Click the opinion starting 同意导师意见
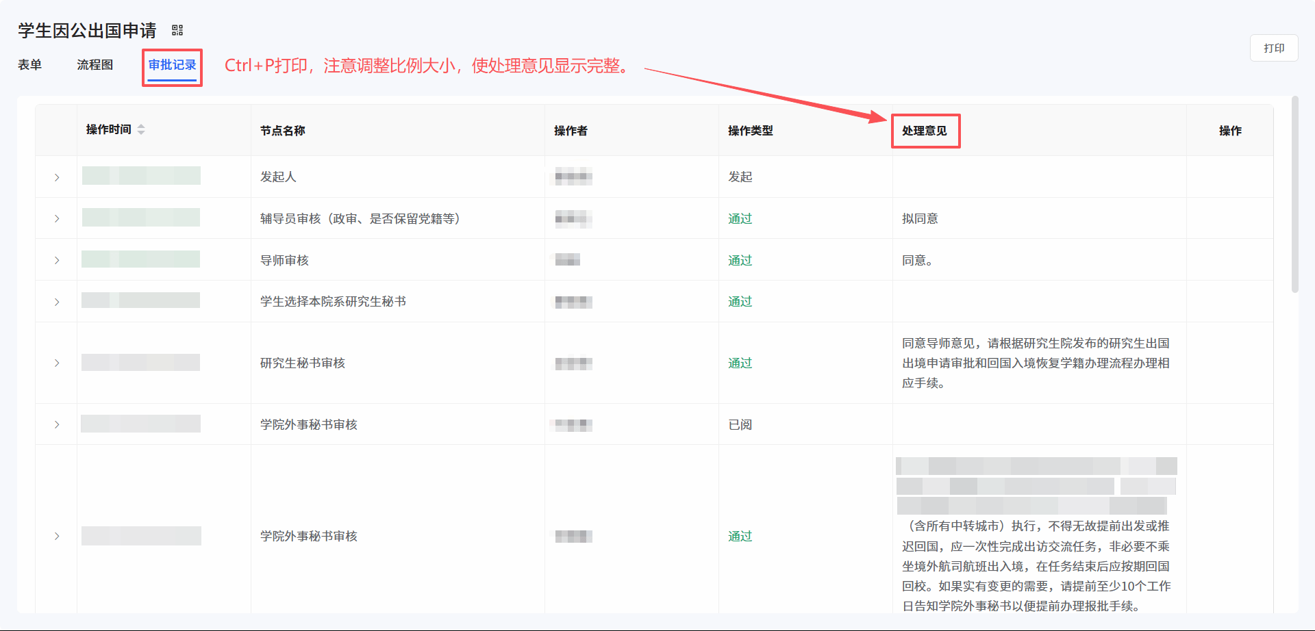Viewport: 1315px width, 631px height. click(1036, 363)
